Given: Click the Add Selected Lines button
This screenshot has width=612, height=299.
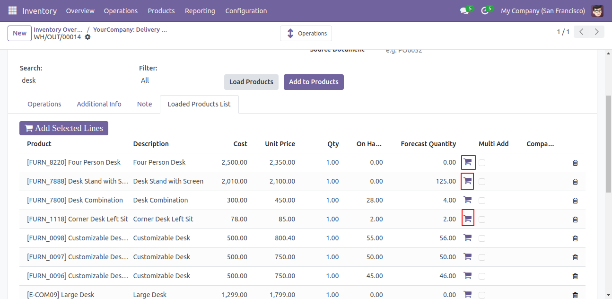Looking at the screenshot, I should pos(64,128).
